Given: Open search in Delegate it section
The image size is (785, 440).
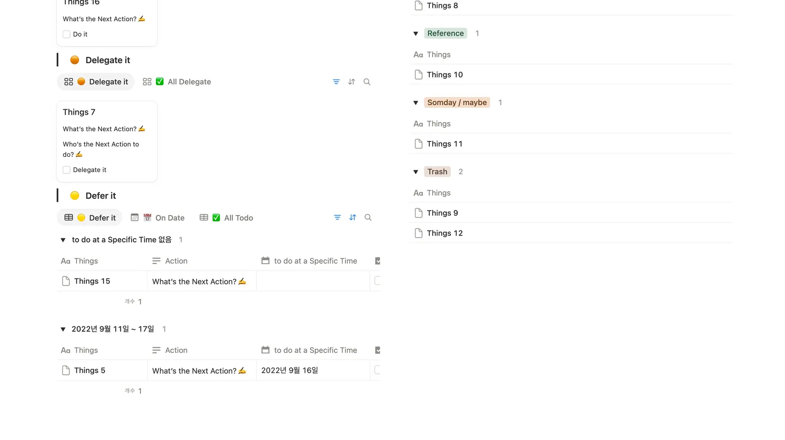Looking at the screenshot, I should pos(367,82).
